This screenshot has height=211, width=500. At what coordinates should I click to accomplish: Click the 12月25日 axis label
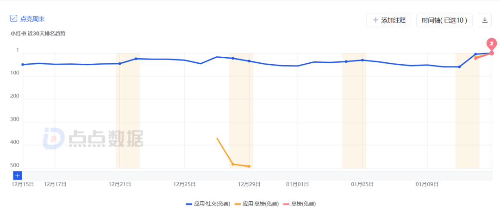point(184,184)
